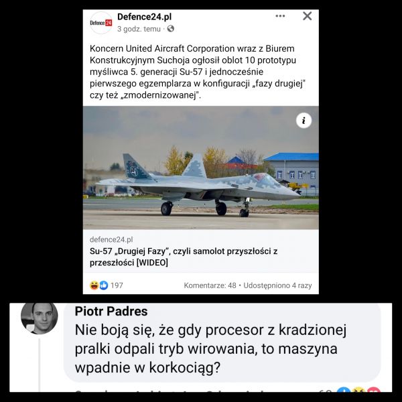
Task: Click the defence24.pl domain label
Action: click(x=111, y=239)
